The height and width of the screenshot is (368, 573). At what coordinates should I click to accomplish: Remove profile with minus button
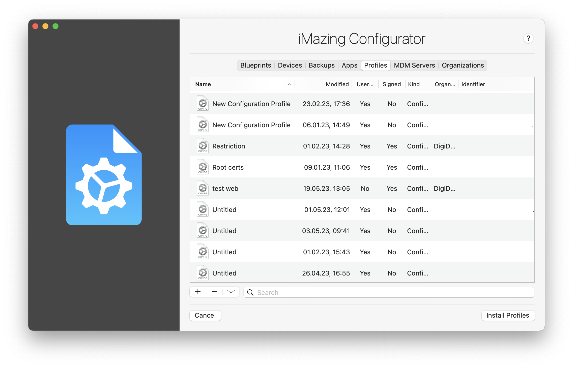pyautogui.click(x=214, y=292)
